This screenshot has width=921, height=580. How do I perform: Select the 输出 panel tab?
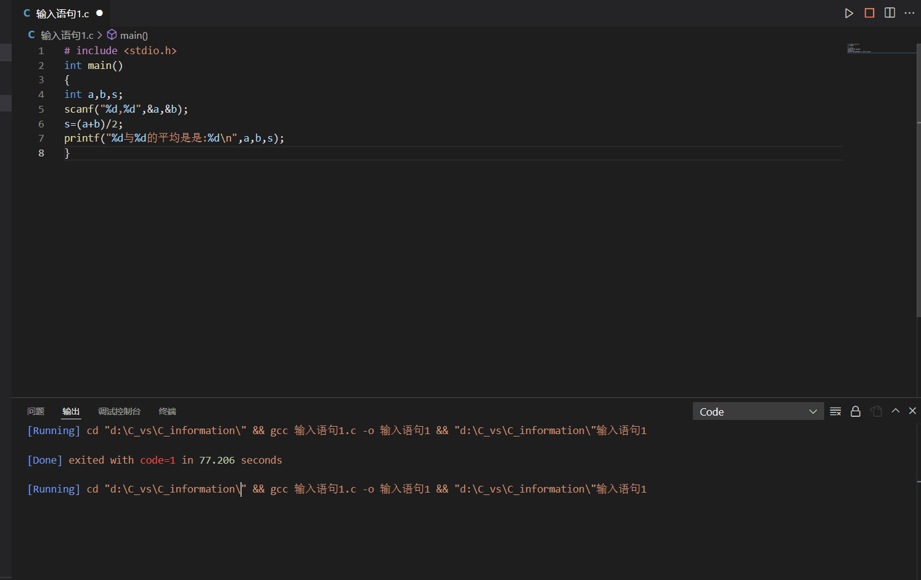71,411
